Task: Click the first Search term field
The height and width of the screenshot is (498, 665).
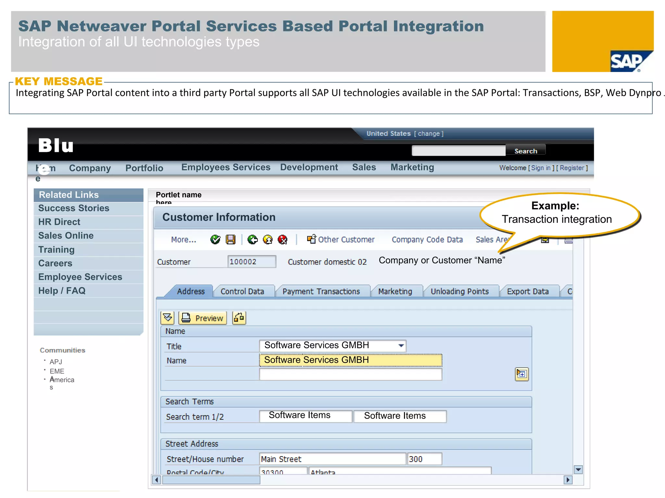Action: click(306, 416)
